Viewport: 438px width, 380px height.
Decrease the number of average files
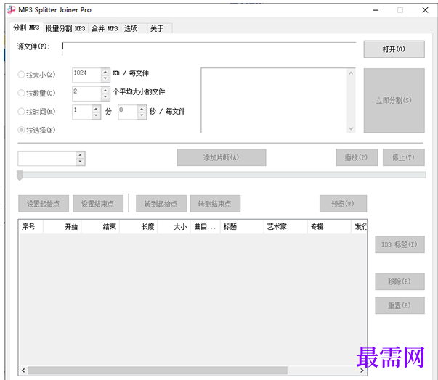pyautogui.click(x=105, y=97)
